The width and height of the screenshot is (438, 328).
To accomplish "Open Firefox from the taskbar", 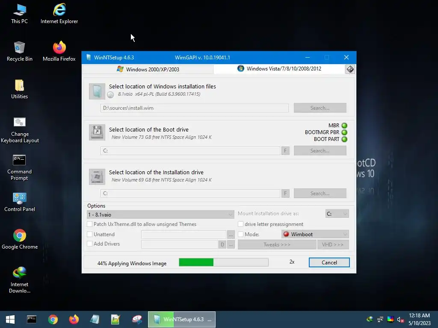I will click(x=74, y=319).
